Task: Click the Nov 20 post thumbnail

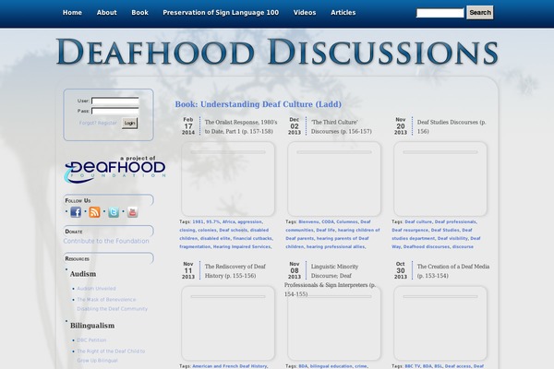Action: [440, 179]
